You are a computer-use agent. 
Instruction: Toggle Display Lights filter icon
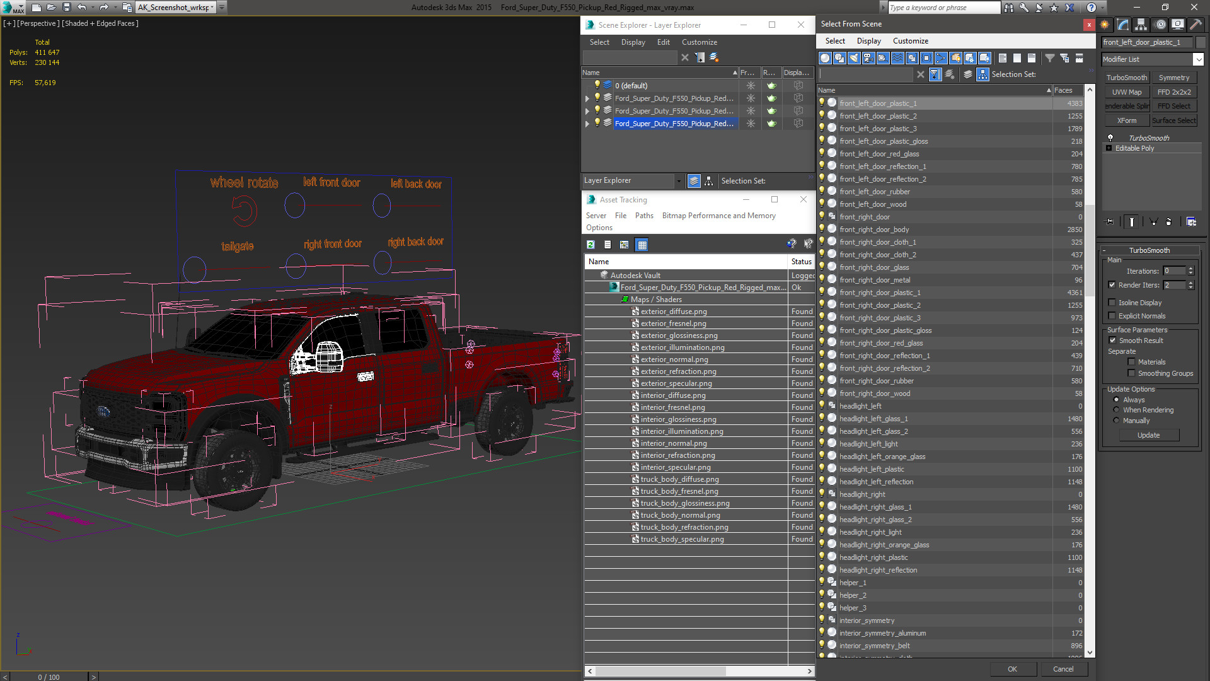tap(854, 58)
